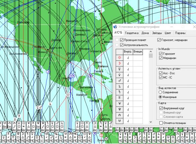Select the Соединение aspect type

[x=160, y=92]
